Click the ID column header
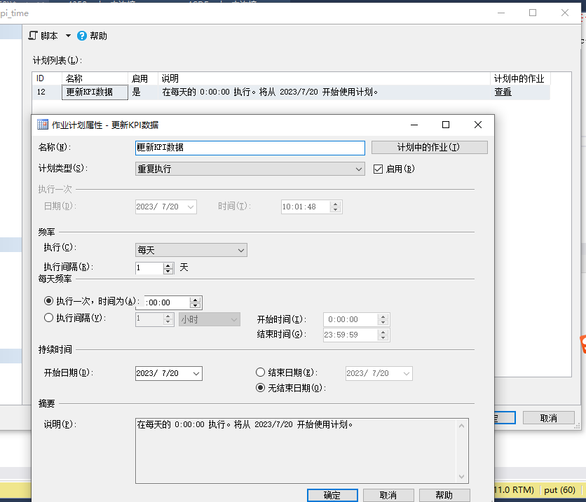This screenshot has height=502, width=586. 47,78
